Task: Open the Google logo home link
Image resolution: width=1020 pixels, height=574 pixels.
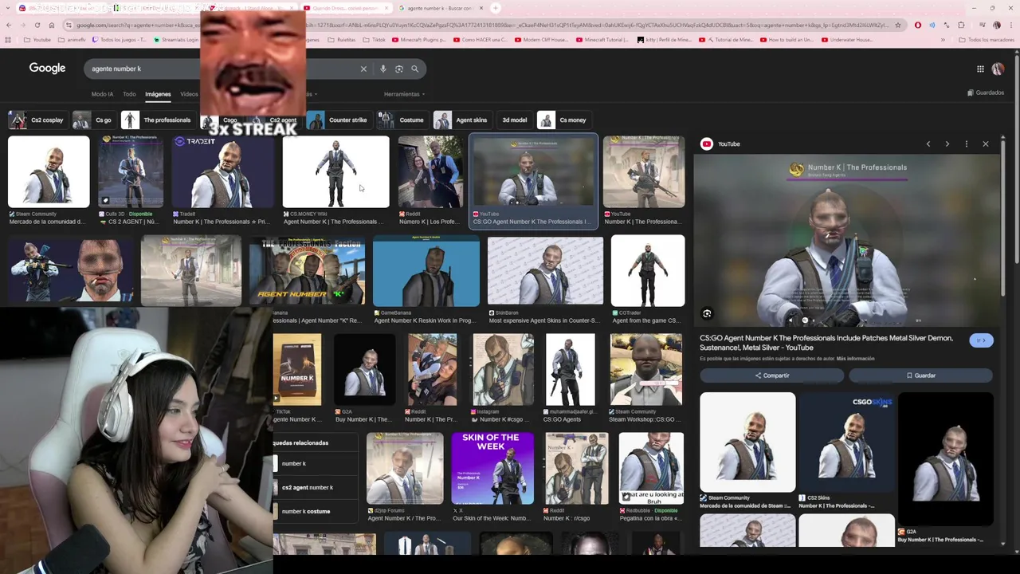Action: tap(47, 69)
